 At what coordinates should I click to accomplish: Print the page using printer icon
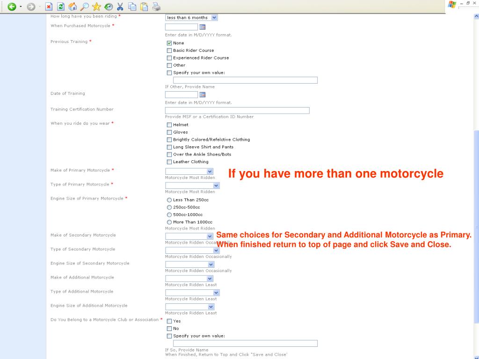coord(156,7)
